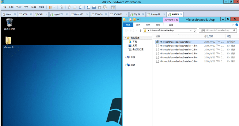239x126 pixels.
Task: Switch to the SQL76 tab
Action: 135,14
